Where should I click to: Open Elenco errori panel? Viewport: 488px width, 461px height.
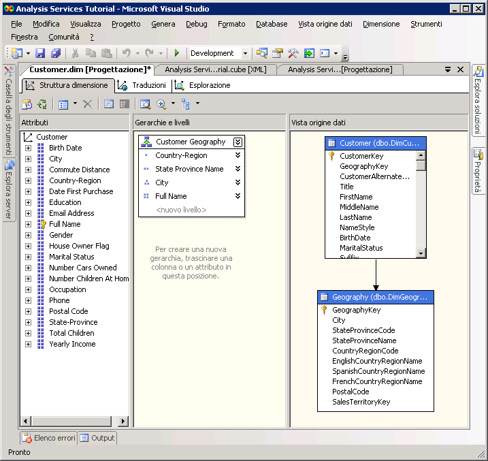pyautogui.click(x=49, y=438)
